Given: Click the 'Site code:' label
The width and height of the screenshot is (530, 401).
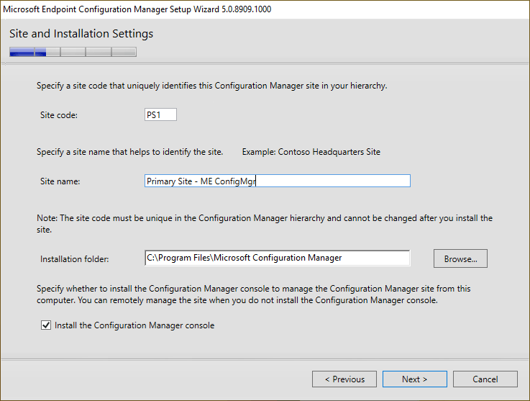Looking at the screenshot, I should click(59, 115).
